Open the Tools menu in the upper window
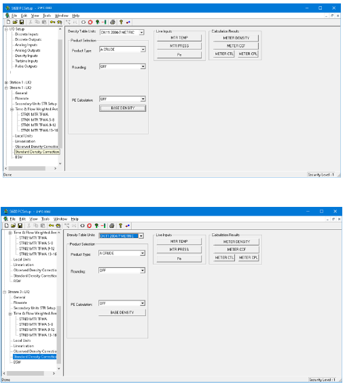This screenshot has width=345, height=388. click(47, 16)
